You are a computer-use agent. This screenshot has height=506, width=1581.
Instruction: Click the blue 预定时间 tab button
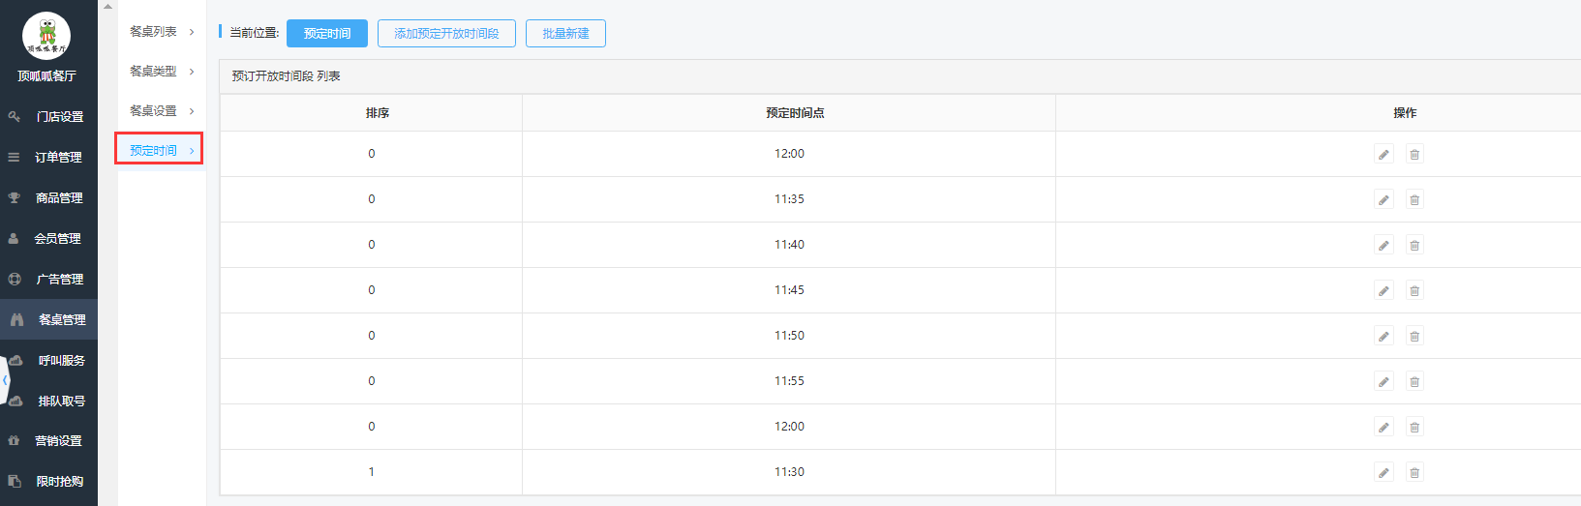click(327, 33)
